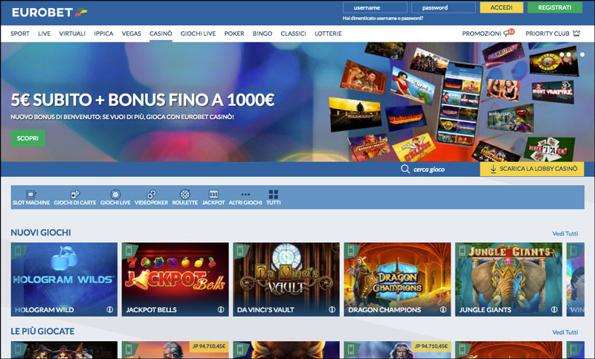Open info for Da Vinci's Vault
The height and width of the screenshot is (359, 595).
point(332,309)
